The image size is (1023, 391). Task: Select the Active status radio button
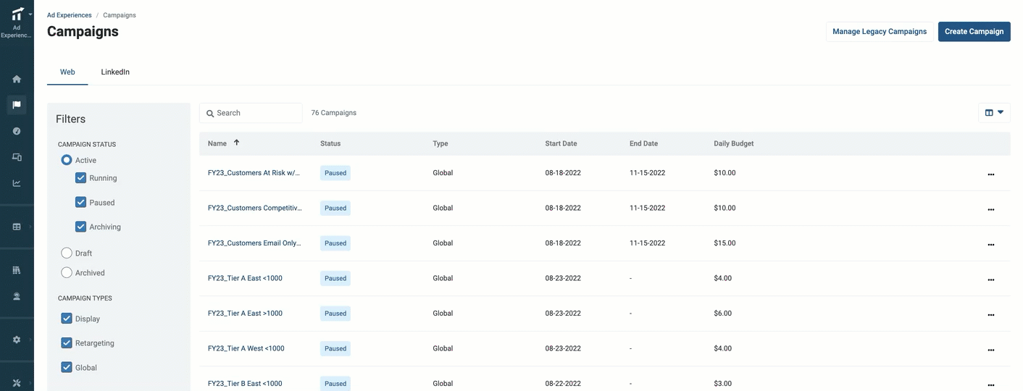tap(67, 160)
